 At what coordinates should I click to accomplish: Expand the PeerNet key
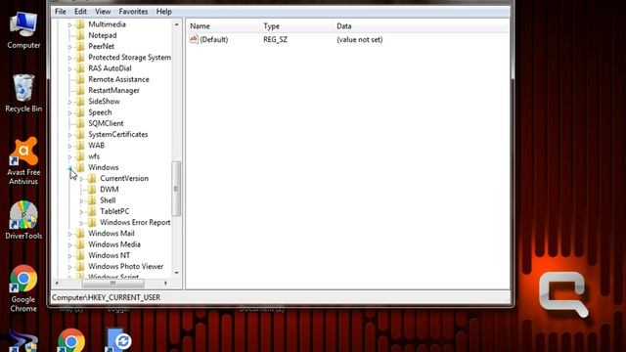[x=69, y=47]
